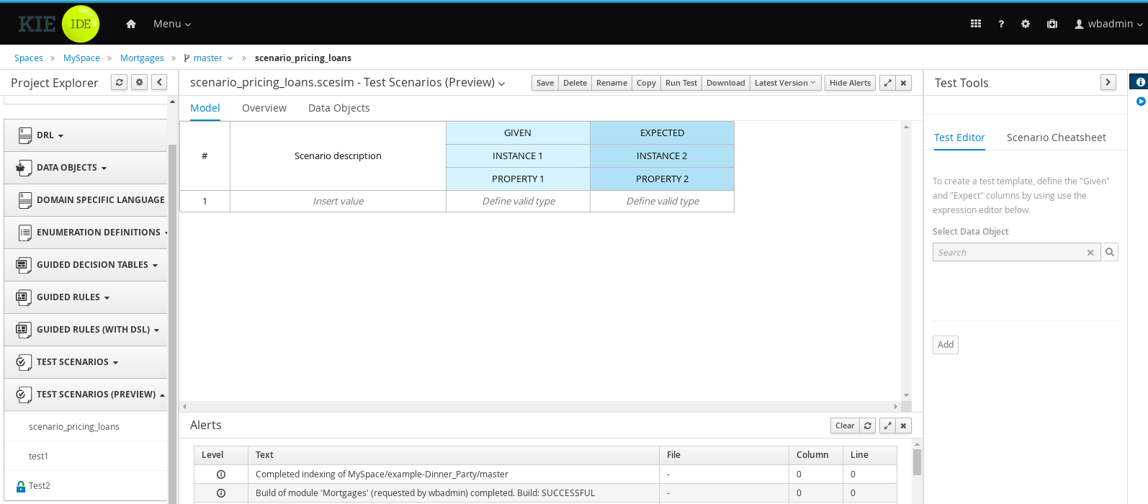Click the KIE IDE logo
1148x504 pixels.
click(x=59, y=24)
